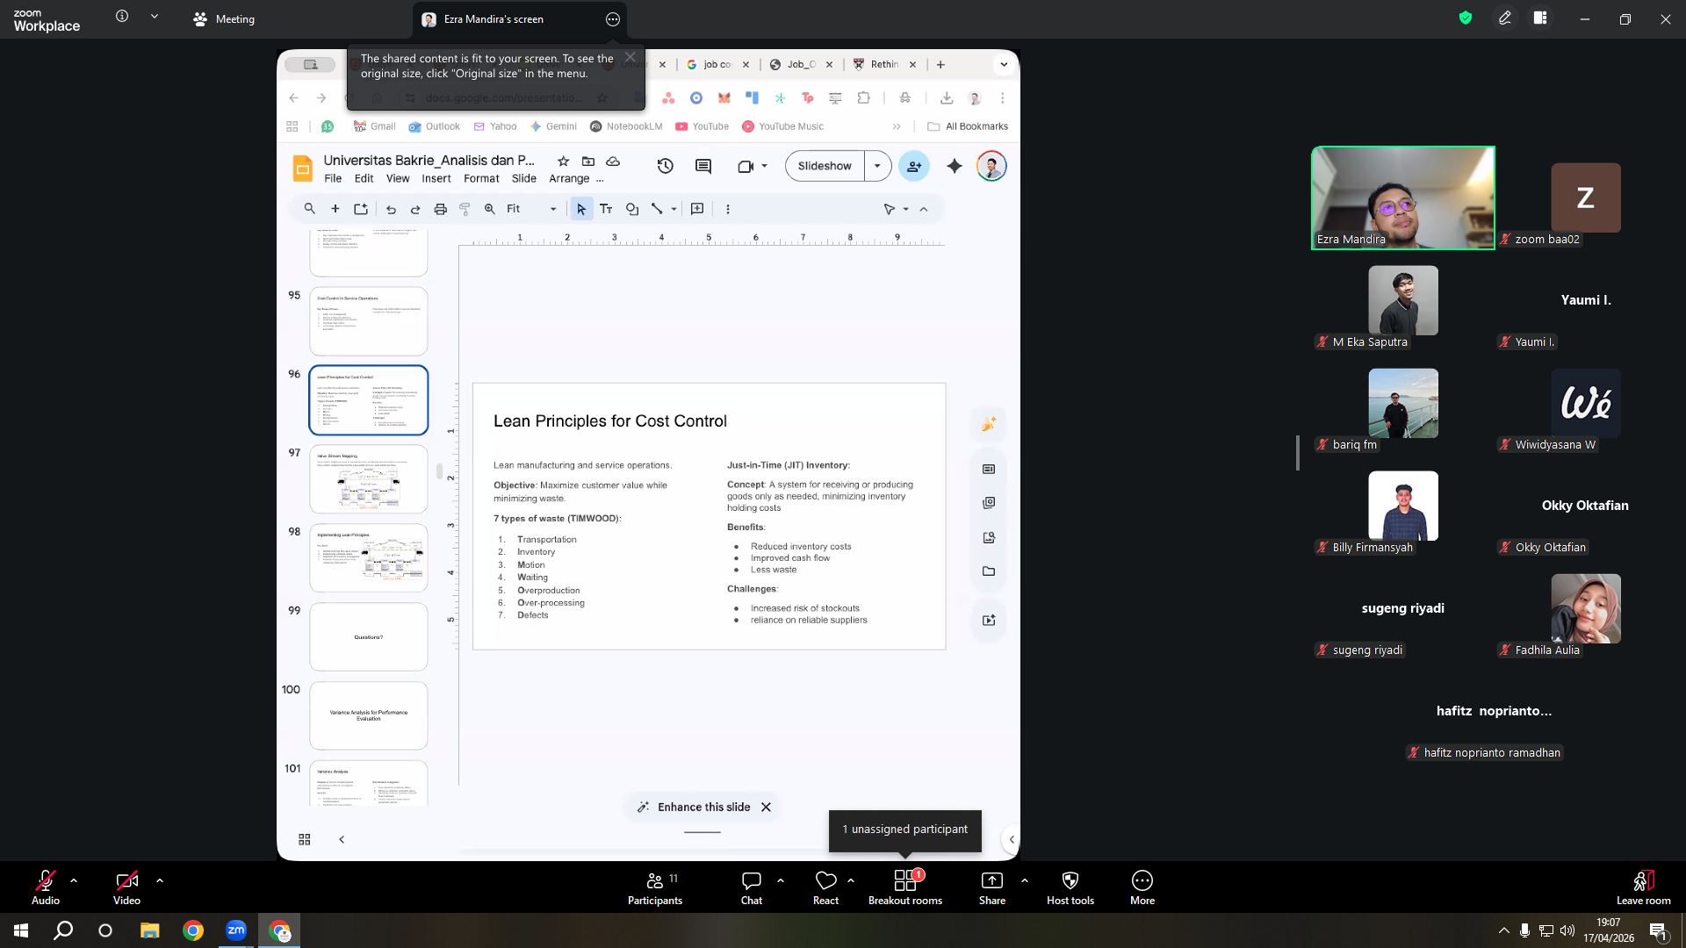Open Zoom Chat panel
This screenshot has width=1686, height=948.
pyautogui.click(x=752, y=887)
